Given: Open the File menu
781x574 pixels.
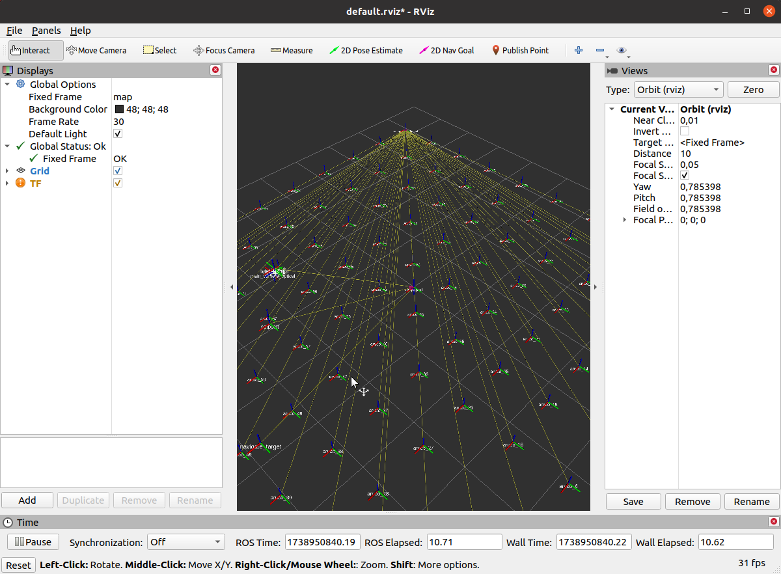Looking at the screenshot, I should 14,31.
